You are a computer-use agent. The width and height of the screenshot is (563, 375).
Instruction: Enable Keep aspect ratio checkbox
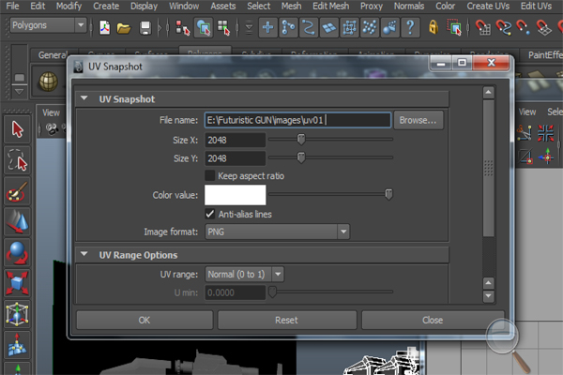pyautogui.click(x=209, y=176)
